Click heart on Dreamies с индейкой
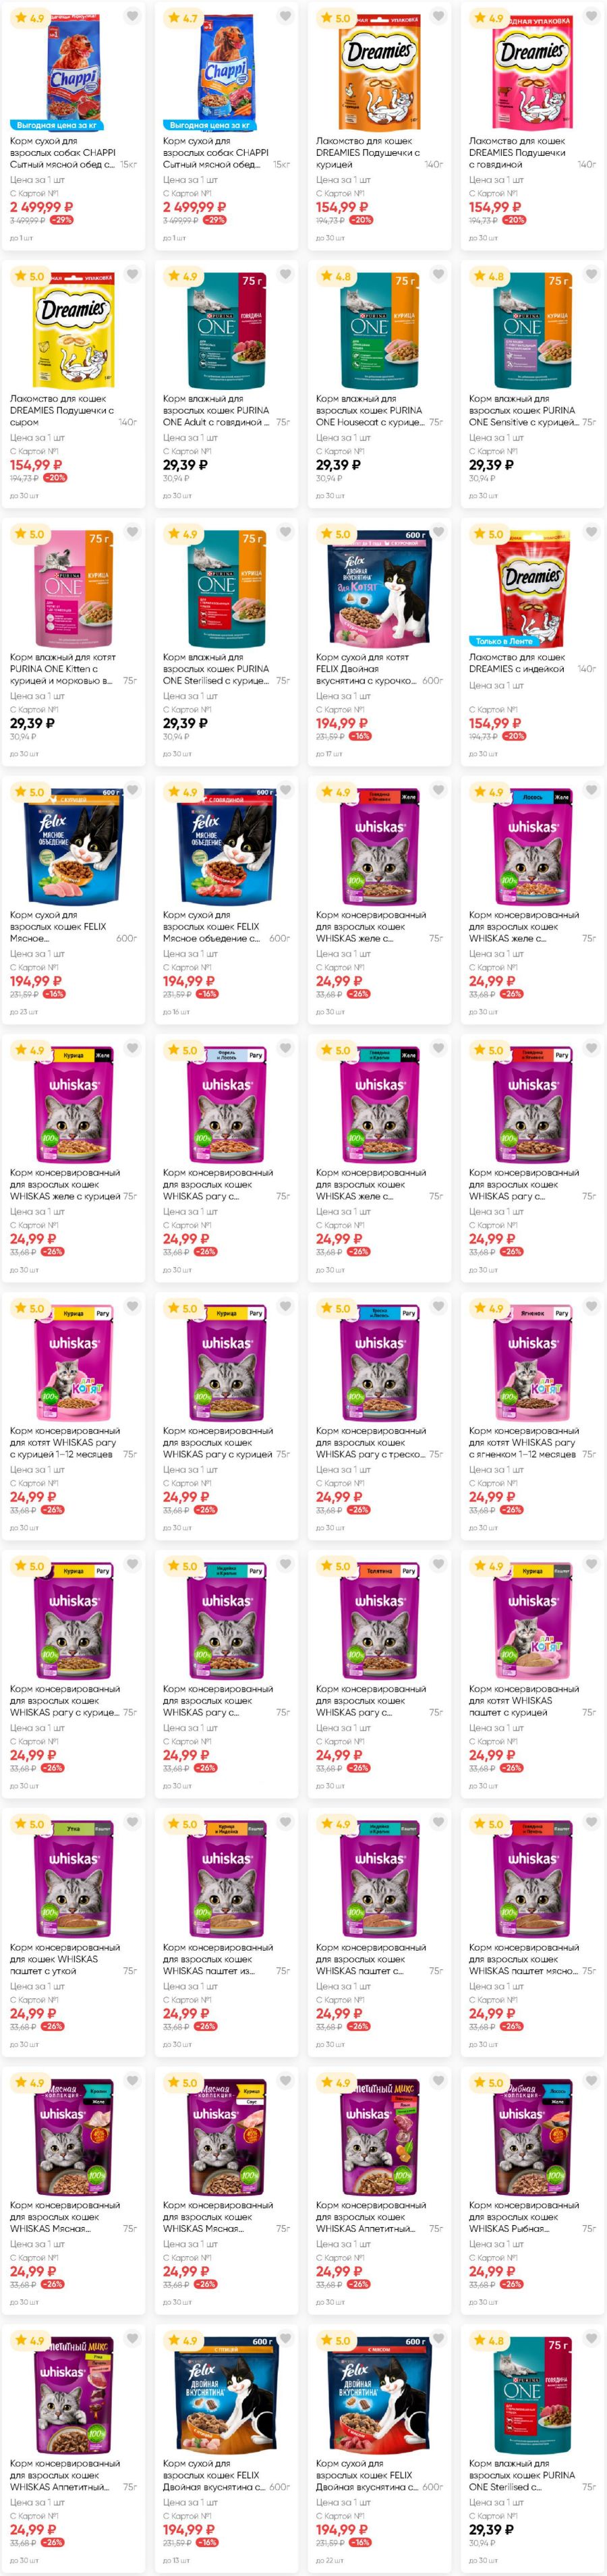Viewport: 607px width, 2576px height. (x=591, y=532)
